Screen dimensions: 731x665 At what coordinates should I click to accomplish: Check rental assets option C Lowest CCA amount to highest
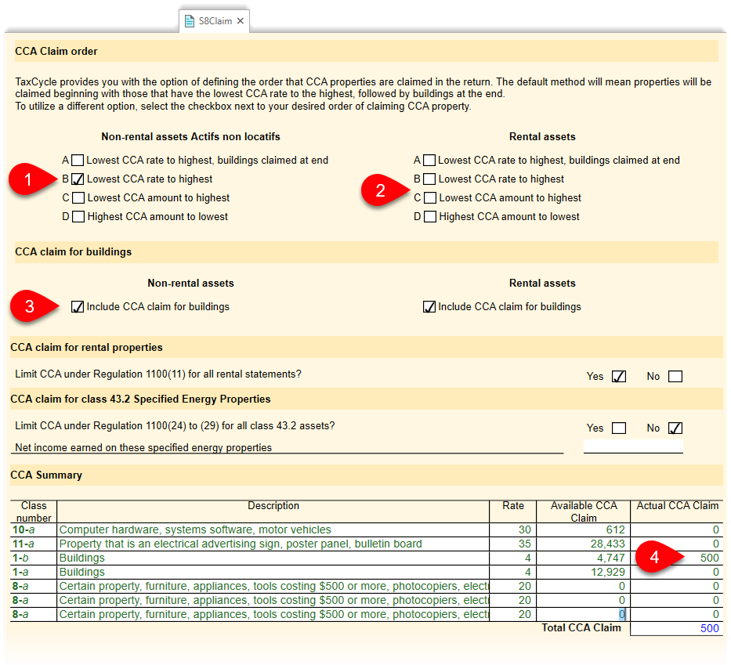[x=430, y=198]
